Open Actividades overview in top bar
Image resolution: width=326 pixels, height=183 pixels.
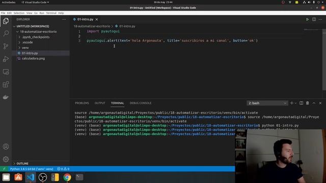click(9, 2)
